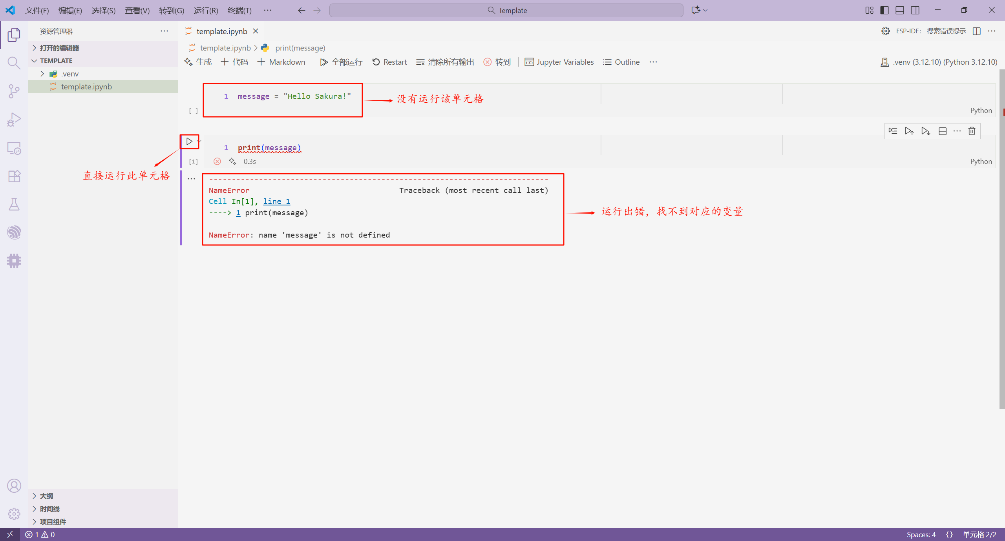The width and height of the screenshot is (1005, 541).
Task: Open the 运行(R) menu
Action: tap(206, 11)
